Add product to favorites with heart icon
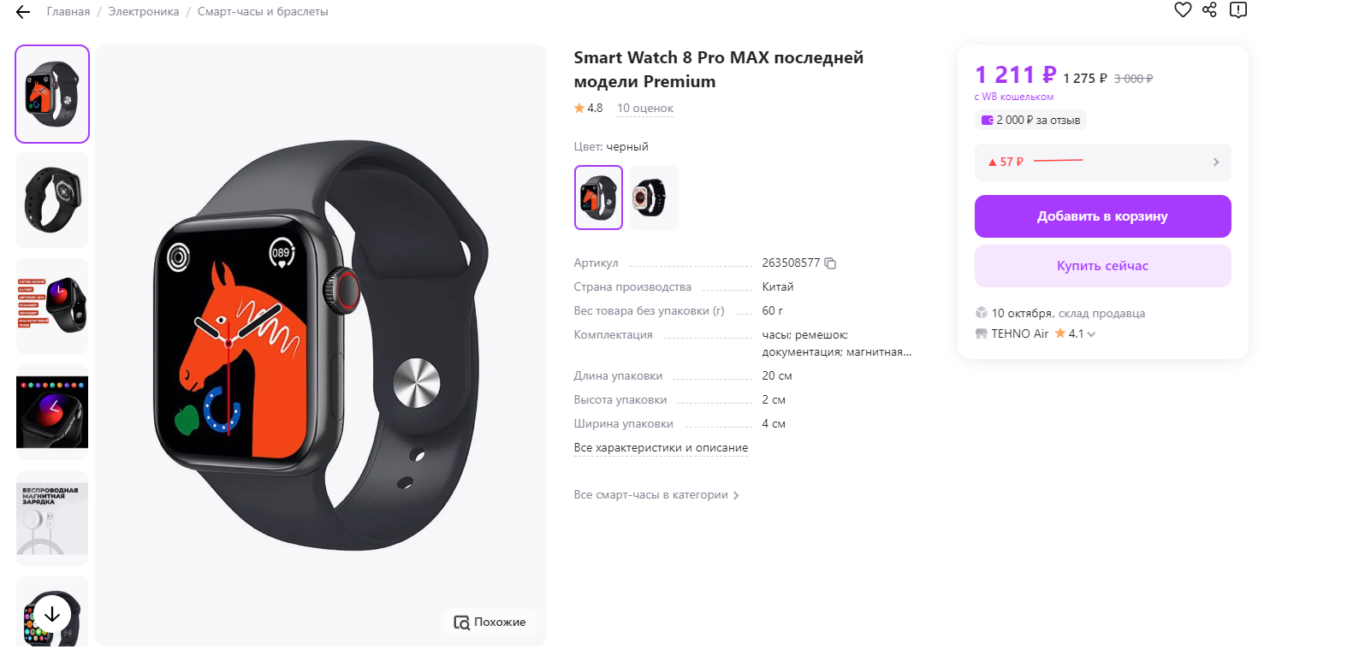 1183,10
